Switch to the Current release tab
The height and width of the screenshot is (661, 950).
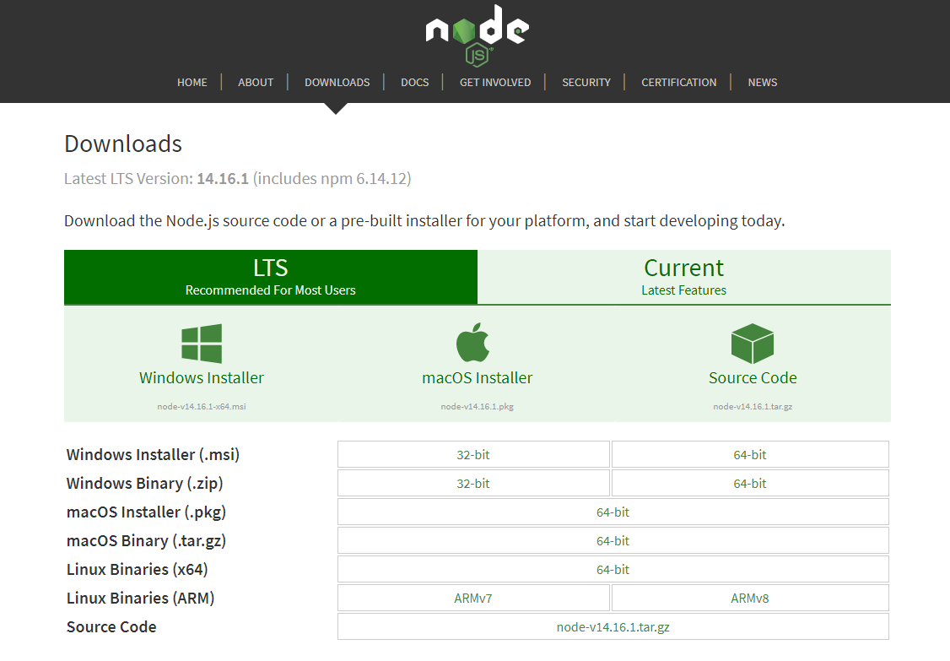[x=683, y=277]
